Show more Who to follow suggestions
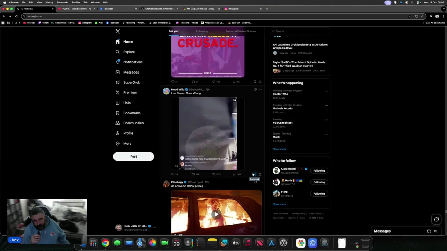Image resolution: width=447 pixels, height=251 pixels. 279,204
